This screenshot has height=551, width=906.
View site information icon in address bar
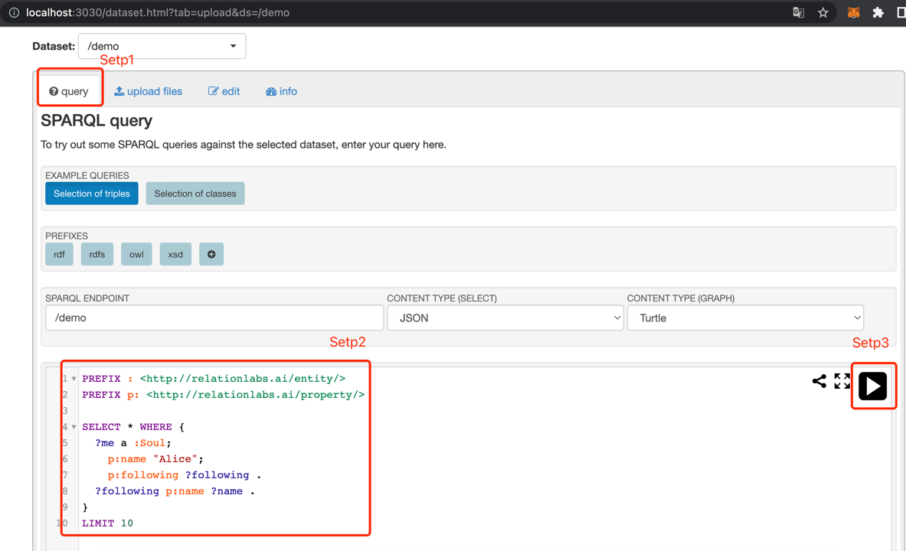point(14,13)
